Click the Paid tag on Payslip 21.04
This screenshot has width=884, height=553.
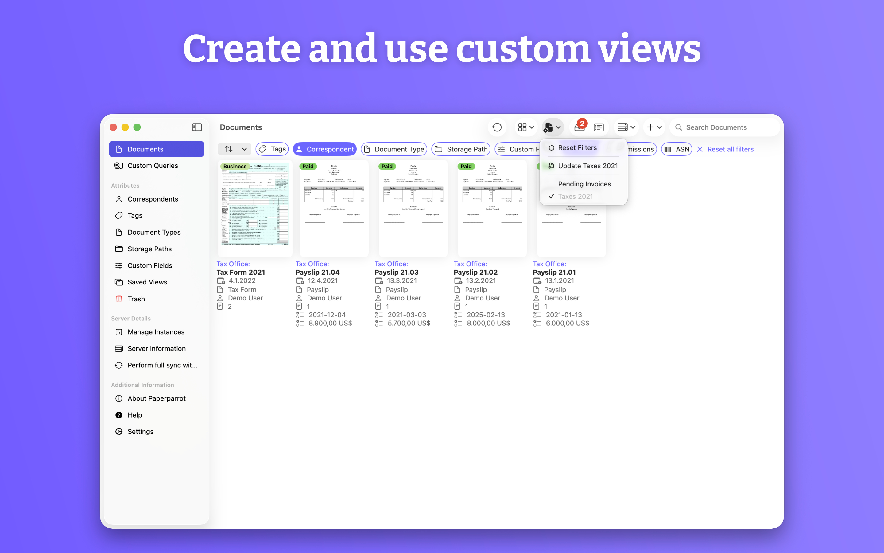(x=308, y=167)
